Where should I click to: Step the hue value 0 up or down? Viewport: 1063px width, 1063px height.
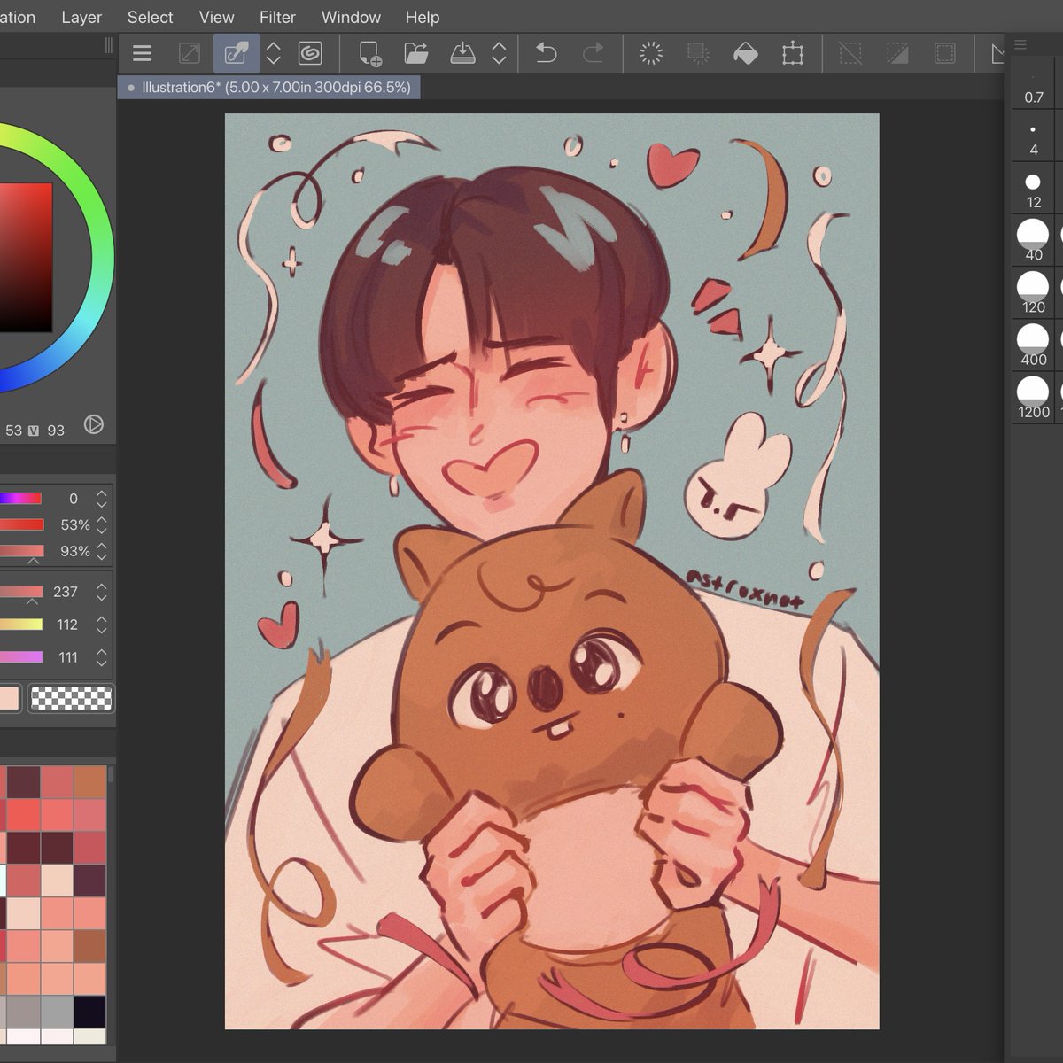(x=102, y=499)
